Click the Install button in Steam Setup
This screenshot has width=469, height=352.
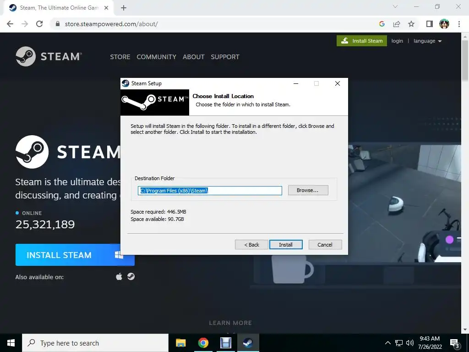286,245
